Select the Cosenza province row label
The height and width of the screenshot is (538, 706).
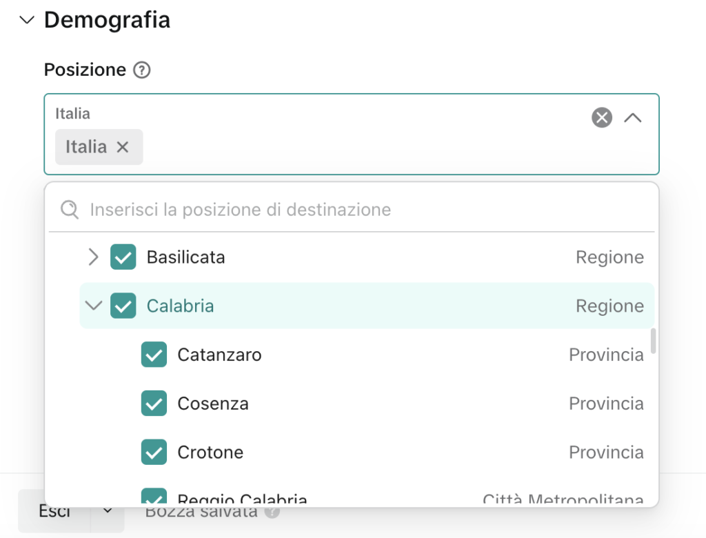[213, 403]
